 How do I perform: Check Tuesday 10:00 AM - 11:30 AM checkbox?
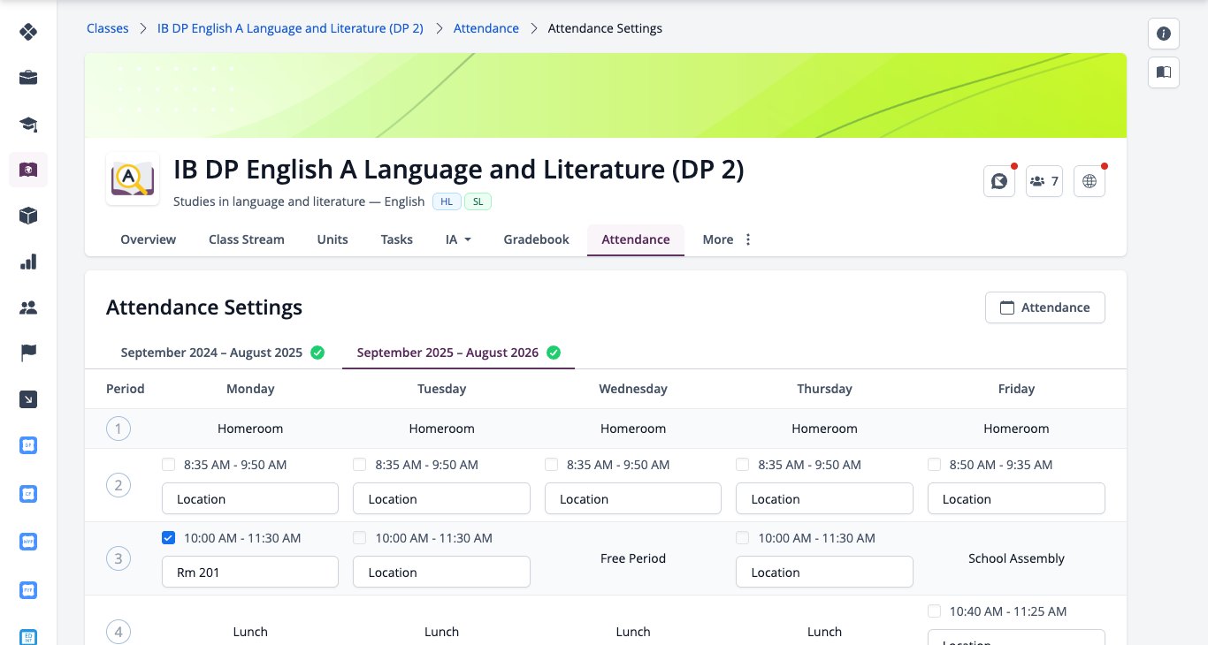360,537
